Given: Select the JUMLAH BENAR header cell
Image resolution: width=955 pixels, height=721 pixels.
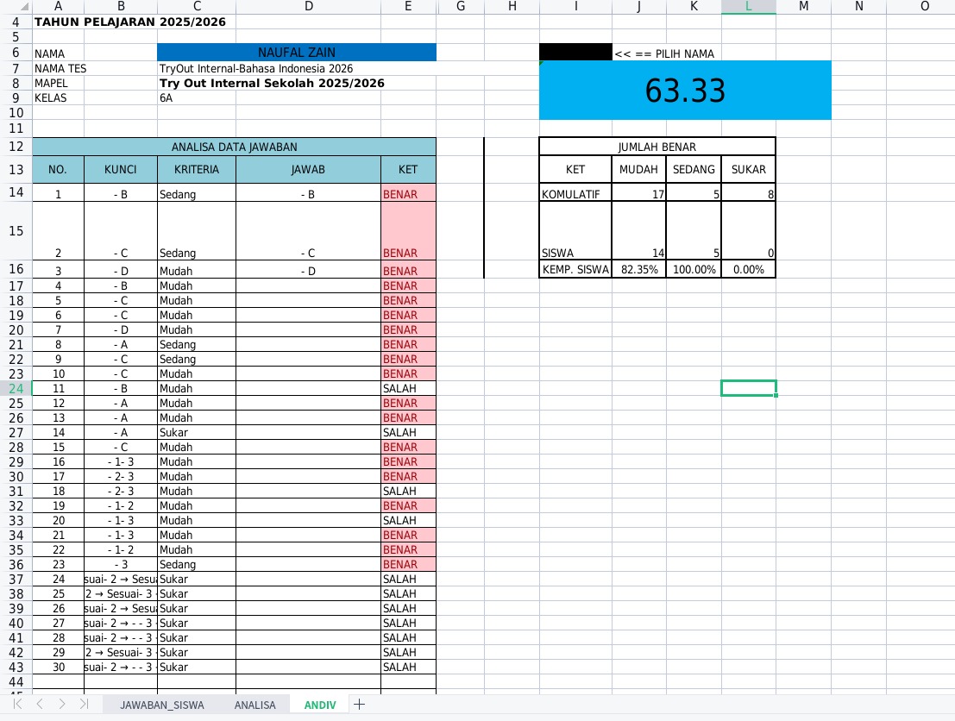Looking at the screenshot, I should [657, 147].
